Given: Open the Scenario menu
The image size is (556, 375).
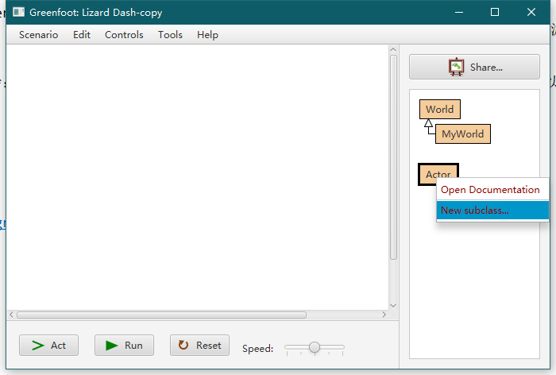Looking at the screenshot, I should coord(38,35).
